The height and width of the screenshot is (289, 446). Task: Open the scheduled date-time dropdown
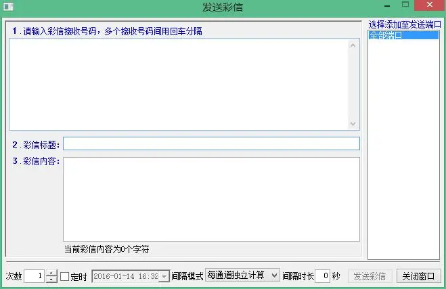tap(164, 276)
